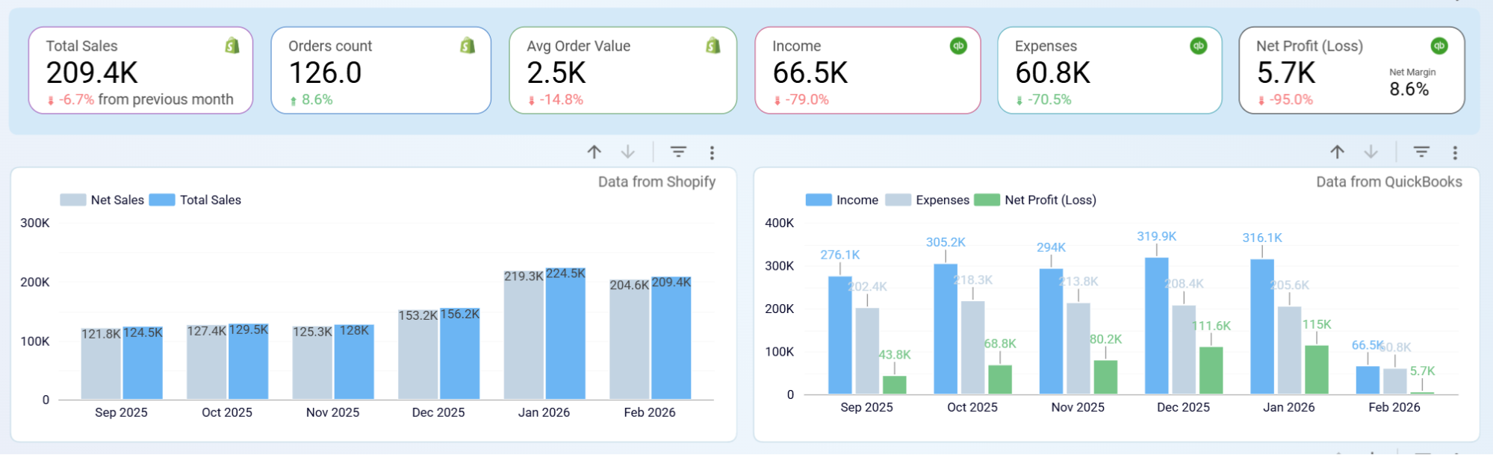Select the Expenses 60.8K value
The image size is (1493, 455).
tap(1053, 73)
